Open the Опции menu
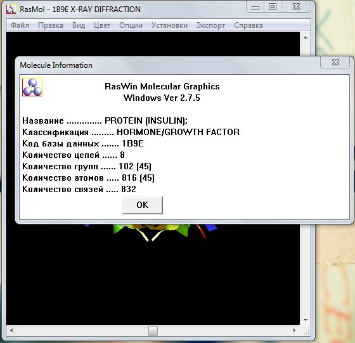Viewport: 355px width, 343px height. (131, 25)
